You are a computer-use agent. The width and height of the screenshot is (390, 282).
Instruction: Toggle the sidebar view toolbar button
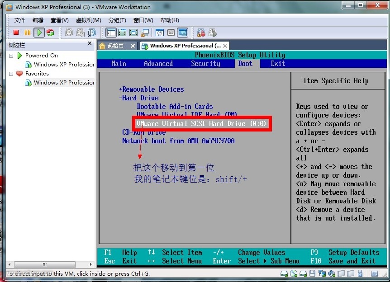pos(111,33)
